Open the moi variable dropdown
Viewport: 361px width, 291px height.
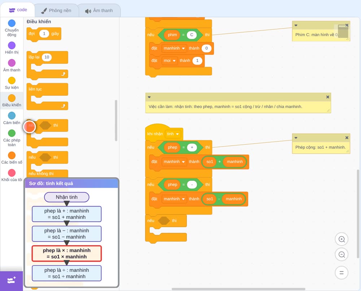point(169,61)
